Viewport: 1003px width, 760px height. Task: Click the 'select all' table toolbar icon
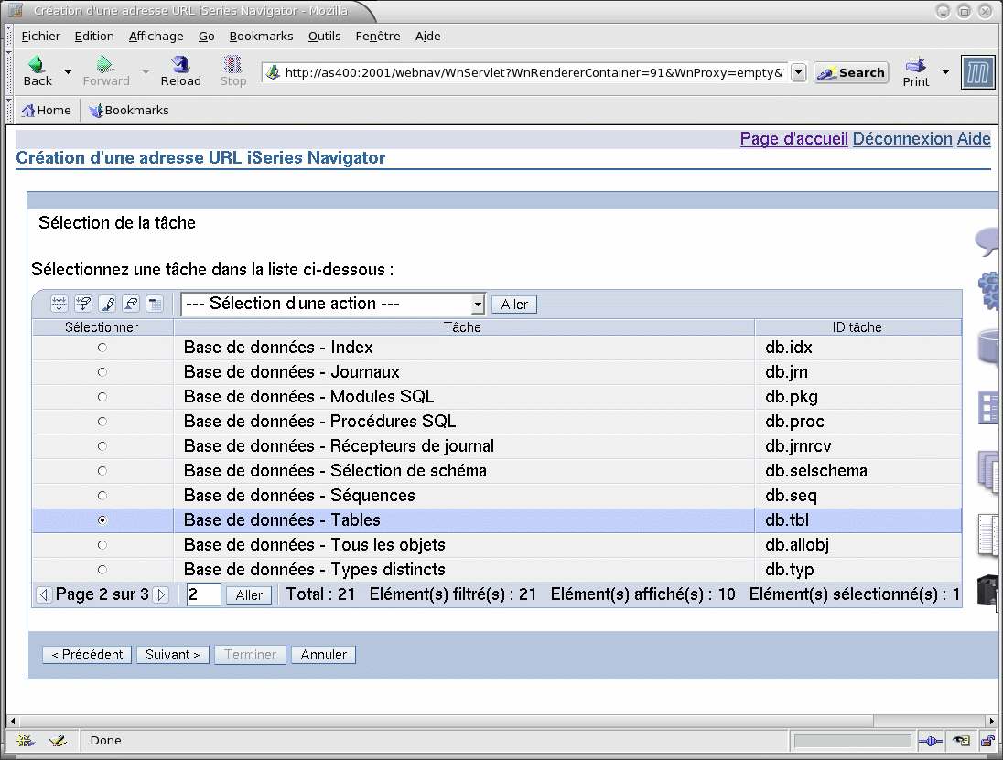(59, 304)
